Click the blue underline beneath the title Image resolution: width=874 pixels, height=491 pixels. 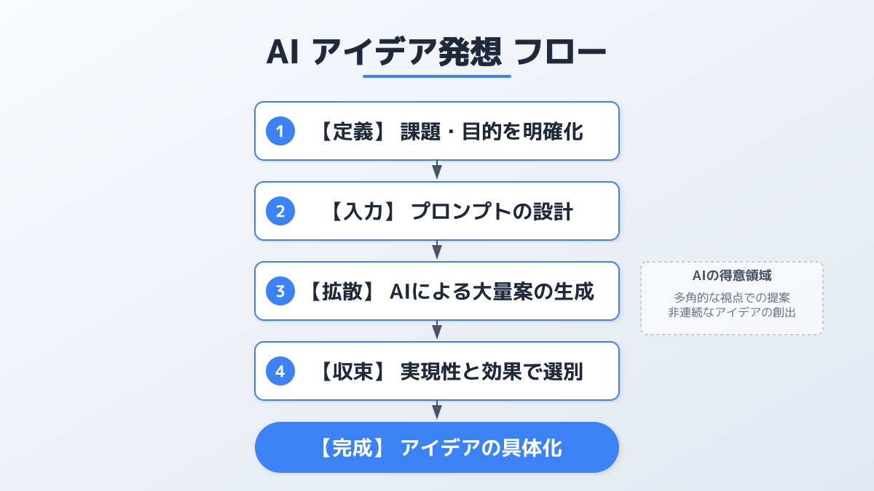[x=436, y=76]
